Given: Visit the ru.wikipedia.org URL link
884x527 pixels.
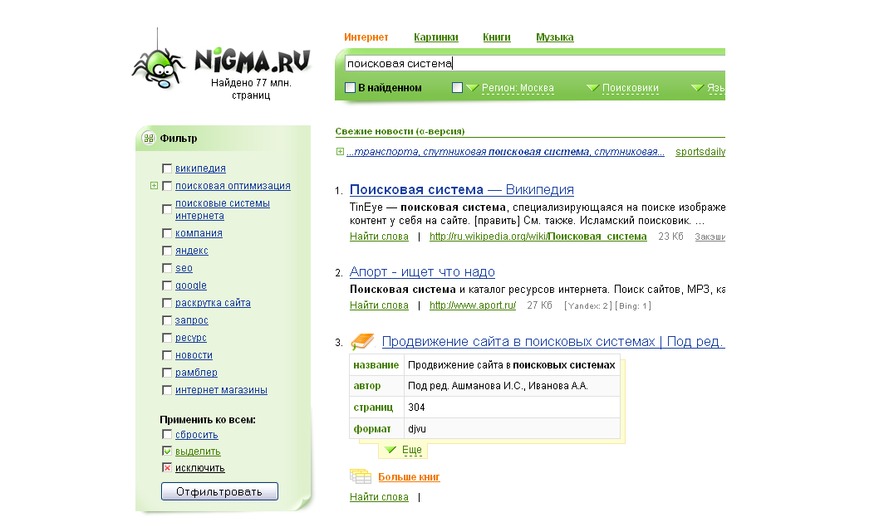Looking at the screenshot, I should (538, 237).
